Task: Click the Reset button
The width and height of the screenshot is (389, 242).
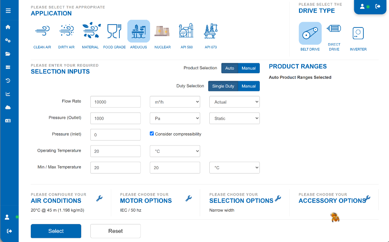Action: pyautogui.click(x=116, y=231)
